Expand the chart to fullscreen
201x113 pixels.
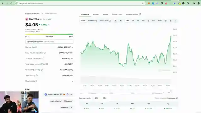click(x=176, y=21)
